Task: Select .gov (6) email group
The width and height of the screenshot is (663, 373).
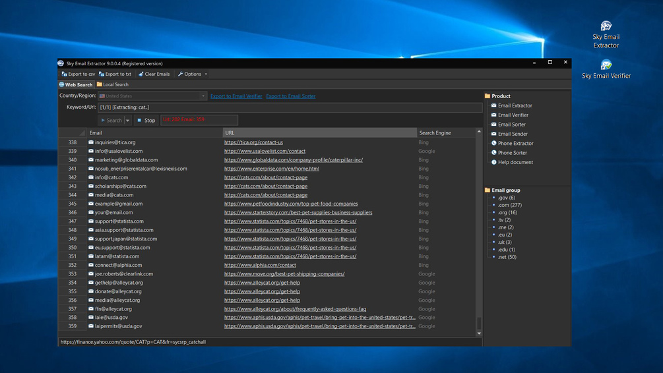Action: (506, 198)
